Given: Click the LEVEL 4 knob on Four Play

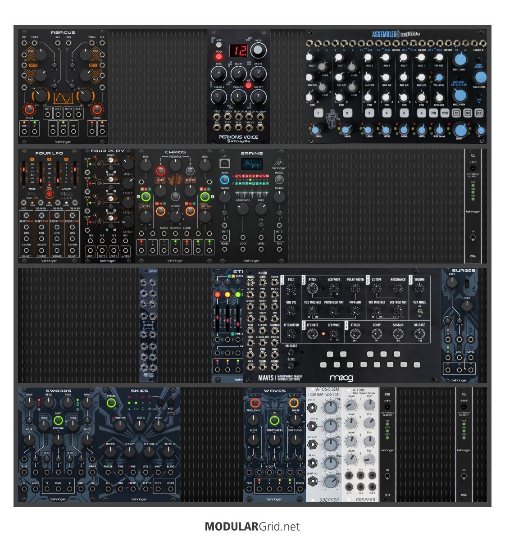Looking at the screenshot, I should (128, 222).
